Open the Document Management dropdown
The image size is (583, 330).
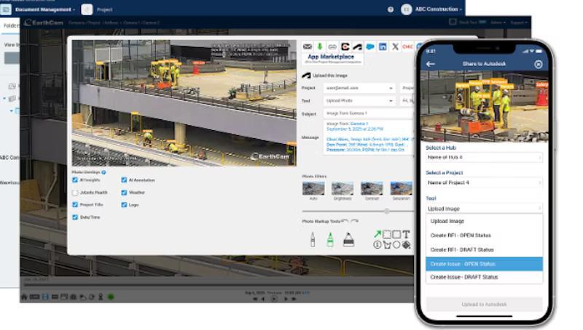pyautogui.click(x=45, y=9)
